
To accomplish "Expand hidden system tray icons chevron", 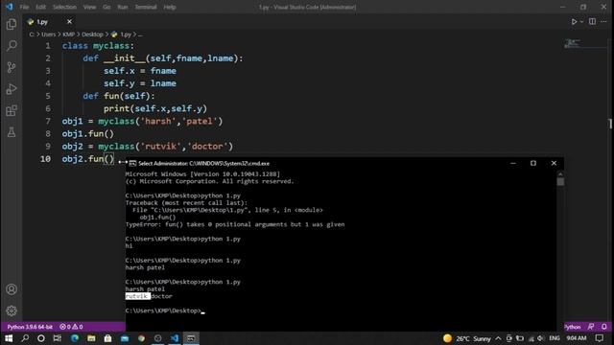I will (x=498, y=338).
